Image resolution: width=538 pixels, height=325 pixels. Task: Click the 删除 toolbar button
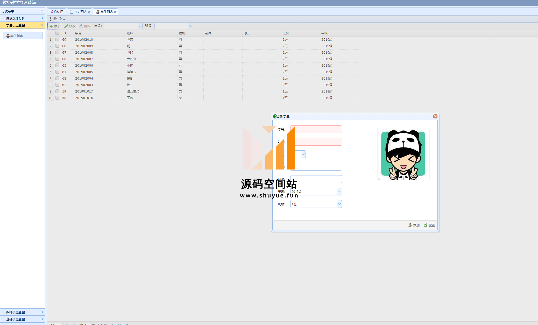[x=85, y=26]
